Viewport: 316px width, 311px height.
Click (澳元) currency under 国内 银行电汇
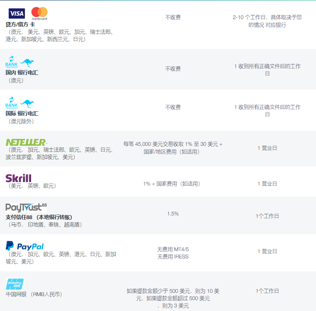click(16, 81)
